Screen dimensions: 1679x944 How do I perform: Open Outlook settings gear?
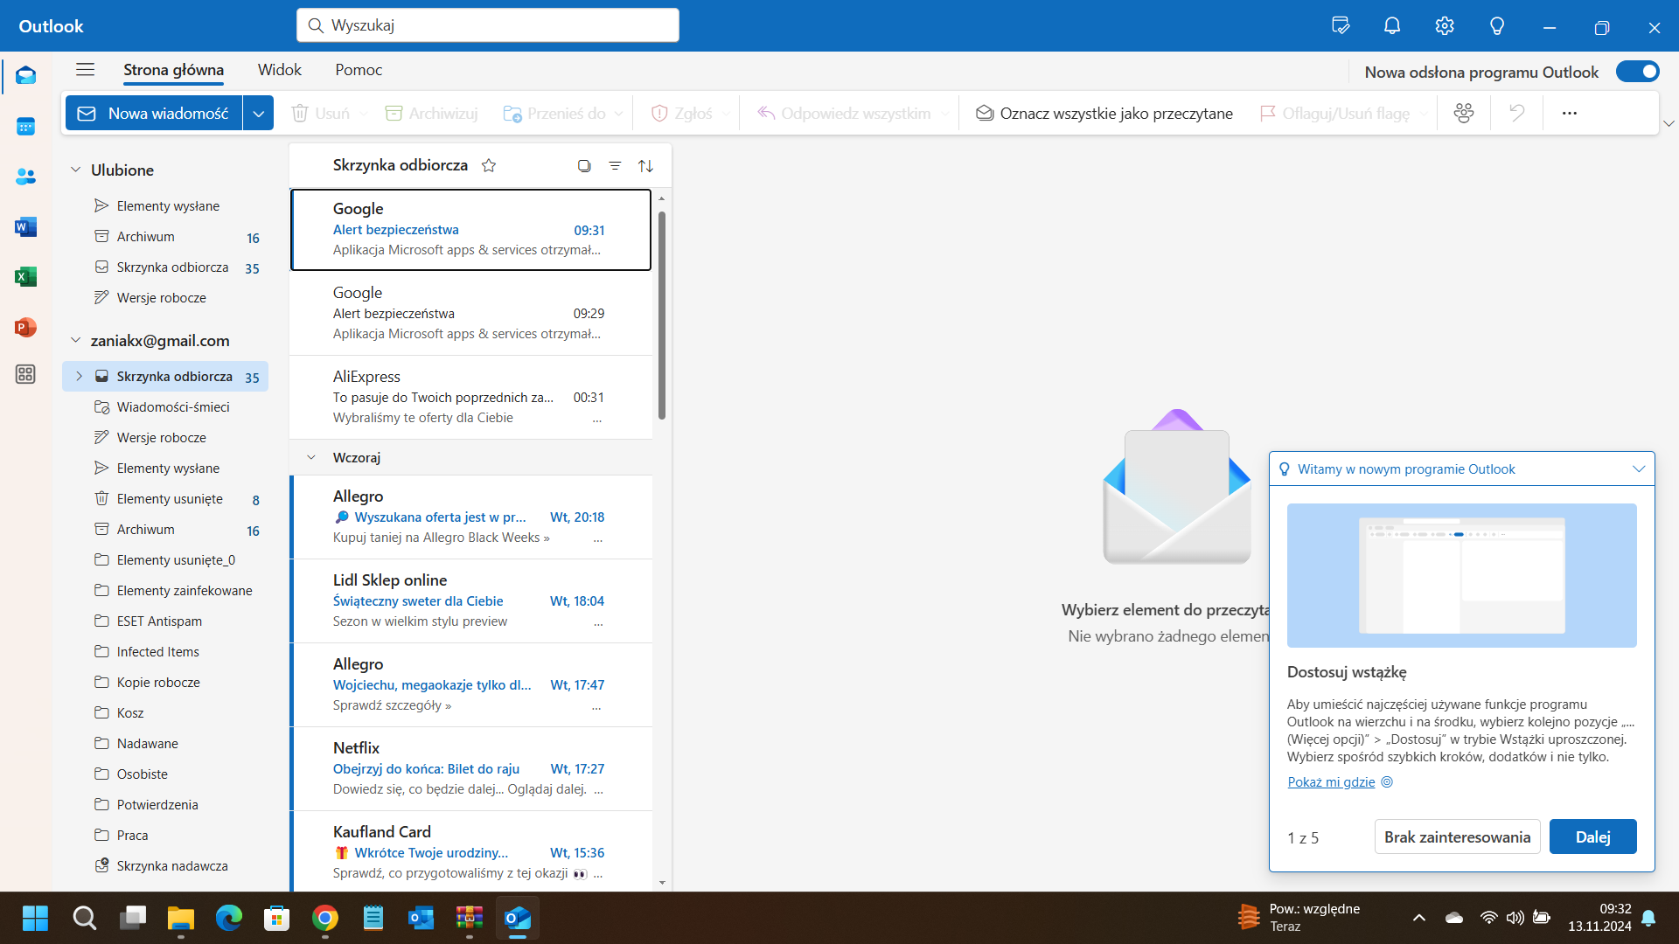1445,26
